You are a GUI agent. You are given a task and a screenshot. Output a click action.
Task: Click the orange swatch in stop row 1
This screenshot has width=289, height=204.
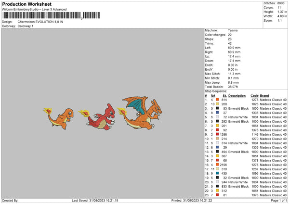coord(218,100)
